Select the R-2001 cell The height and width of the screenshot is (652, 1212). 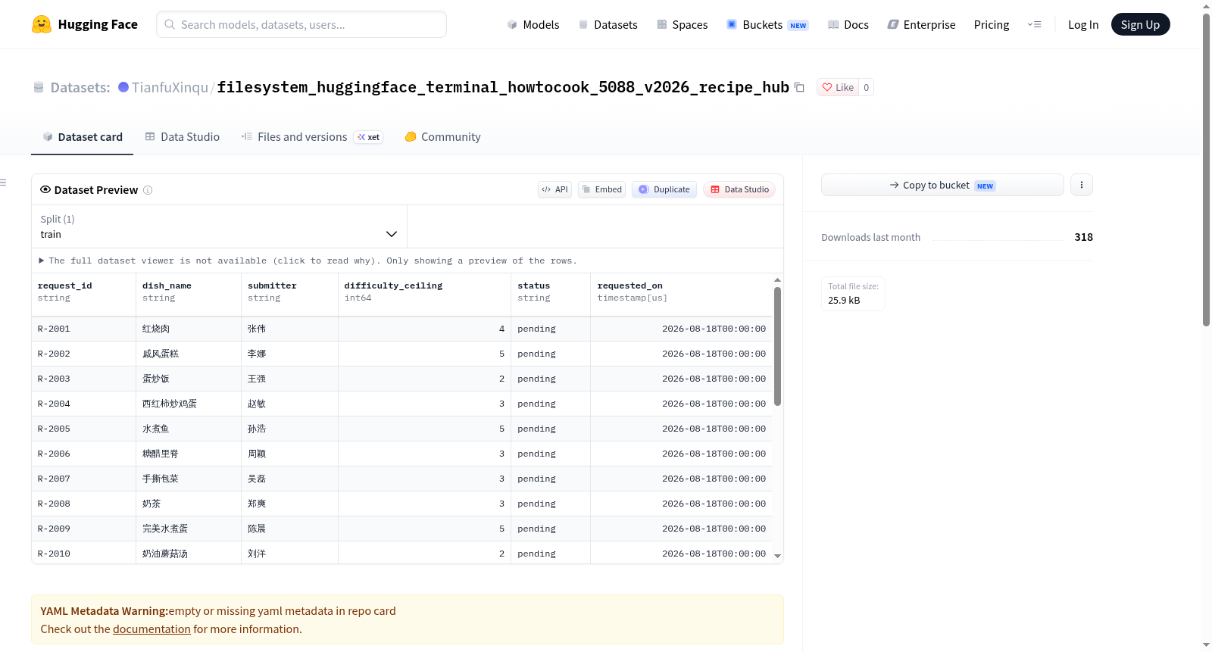pyautogui.click(x=83, y=329)
